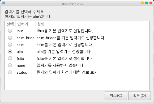
Task: Click the IM app icon in title bar
Action: click(x=3, y=3)
